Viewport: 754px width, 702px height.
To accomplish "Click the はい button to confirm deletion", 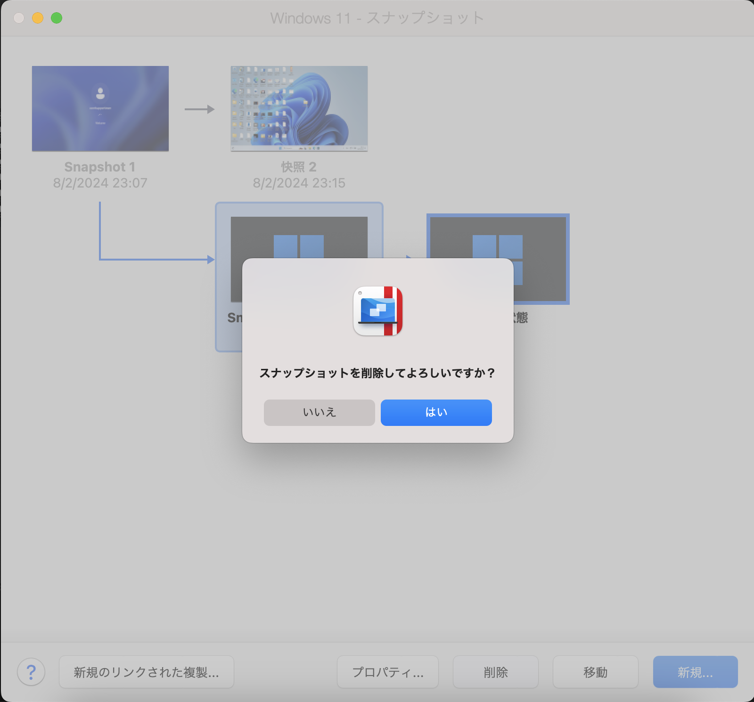I will 436,412.
